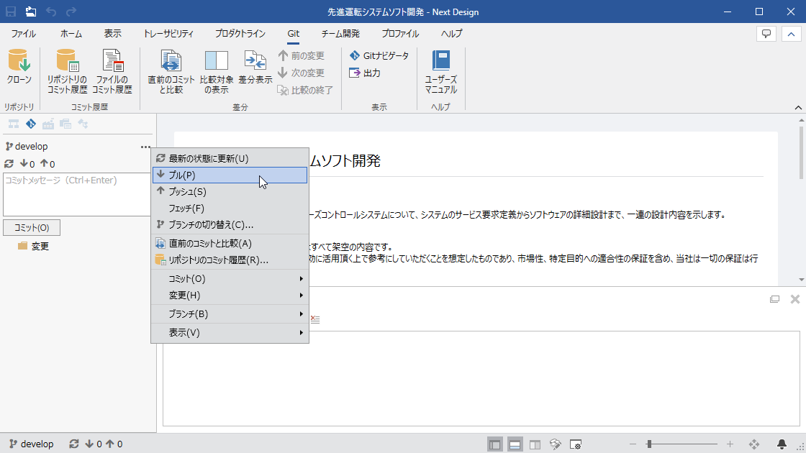The image size is (806, 453).
Task: Choose ブランチの切り替え(C)... menu item
Action: click(x=230, y=225)
